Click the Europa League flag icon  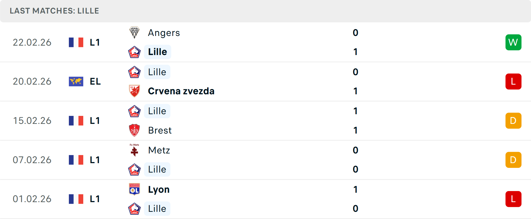(x=76, y=82)
